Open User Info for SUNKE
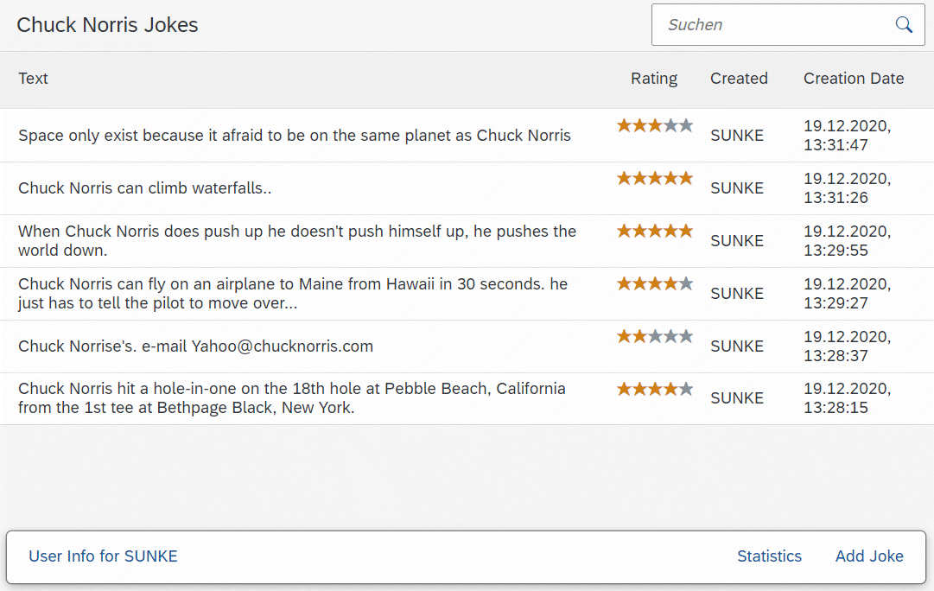Screen dimensions: 934x591 [x=103, y=556]
